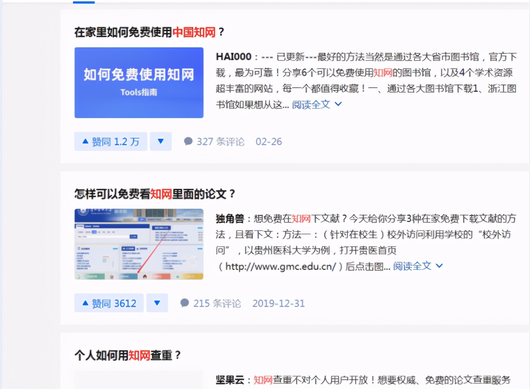Click the 02-26 timestamp on the first answer
The height and width of the screenshot is (389, 530).
pyautogui.click(x=269, y=141)
